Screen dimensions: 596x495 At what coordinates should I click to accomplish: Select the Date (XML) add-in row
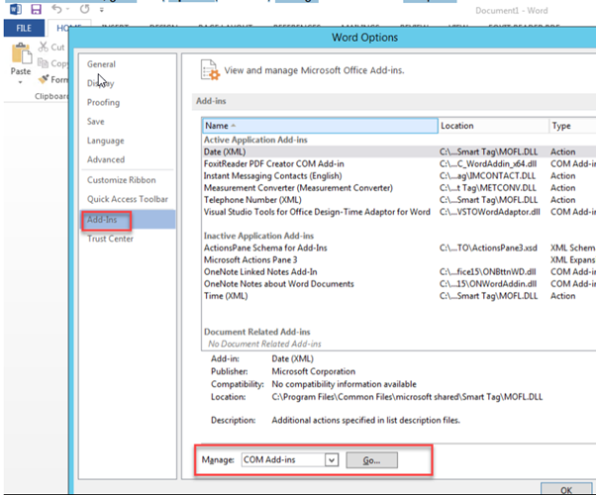pyautogui.click(x=399, y=151)
